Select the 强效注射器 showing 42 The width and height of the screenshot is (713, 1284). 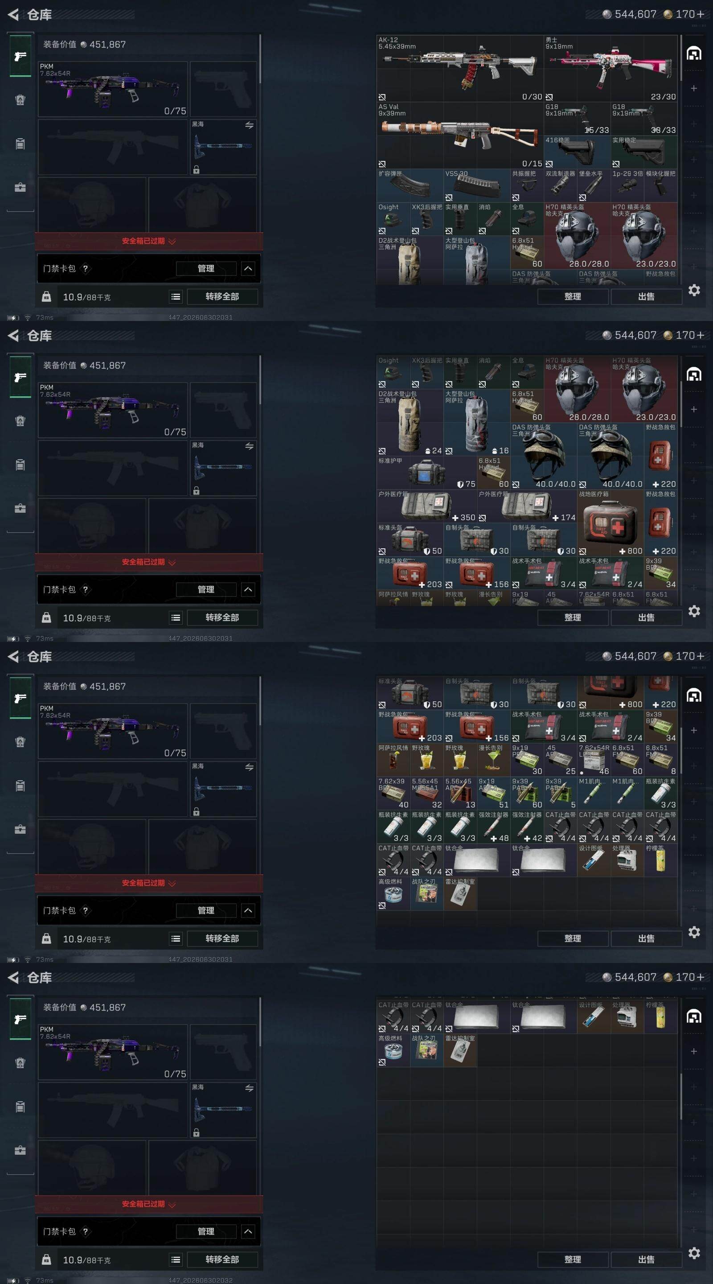(527, 827)
